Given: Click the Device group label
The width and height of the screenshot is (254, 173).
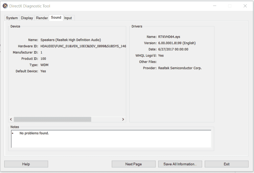Looking at the screenshot, I should [x=15, y=26].
